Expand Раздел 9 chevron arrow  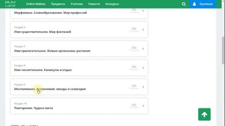click(x=143, y=87)
